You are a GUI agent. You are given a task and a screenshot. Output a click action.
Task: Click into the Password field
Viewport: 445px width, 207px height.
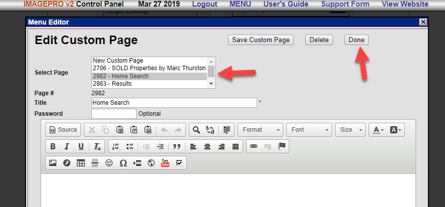[114, 114]
